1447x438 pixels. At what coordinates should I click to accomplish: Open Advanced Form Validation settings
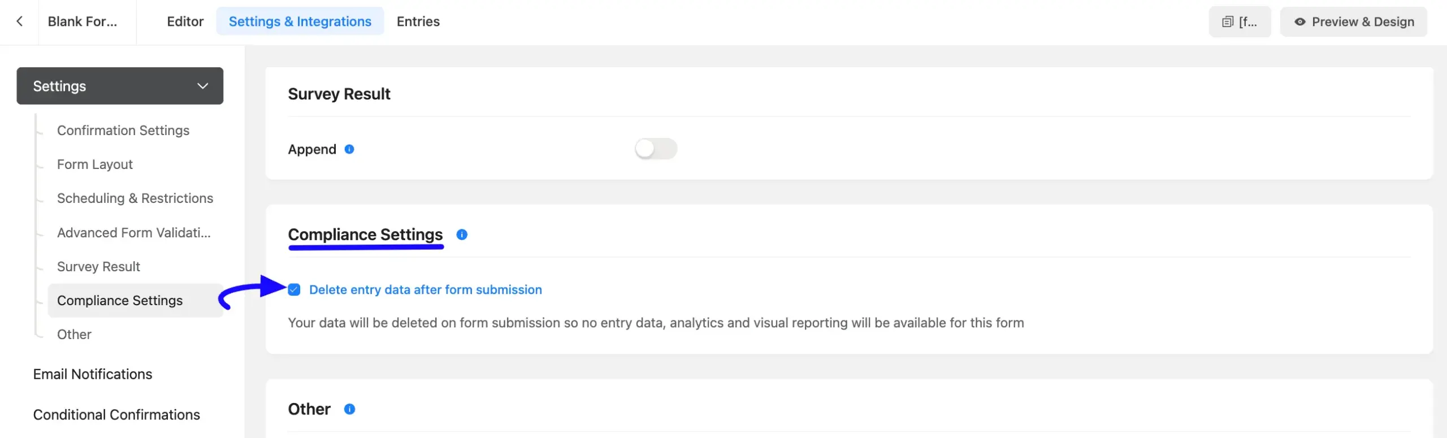coord(133,233)
